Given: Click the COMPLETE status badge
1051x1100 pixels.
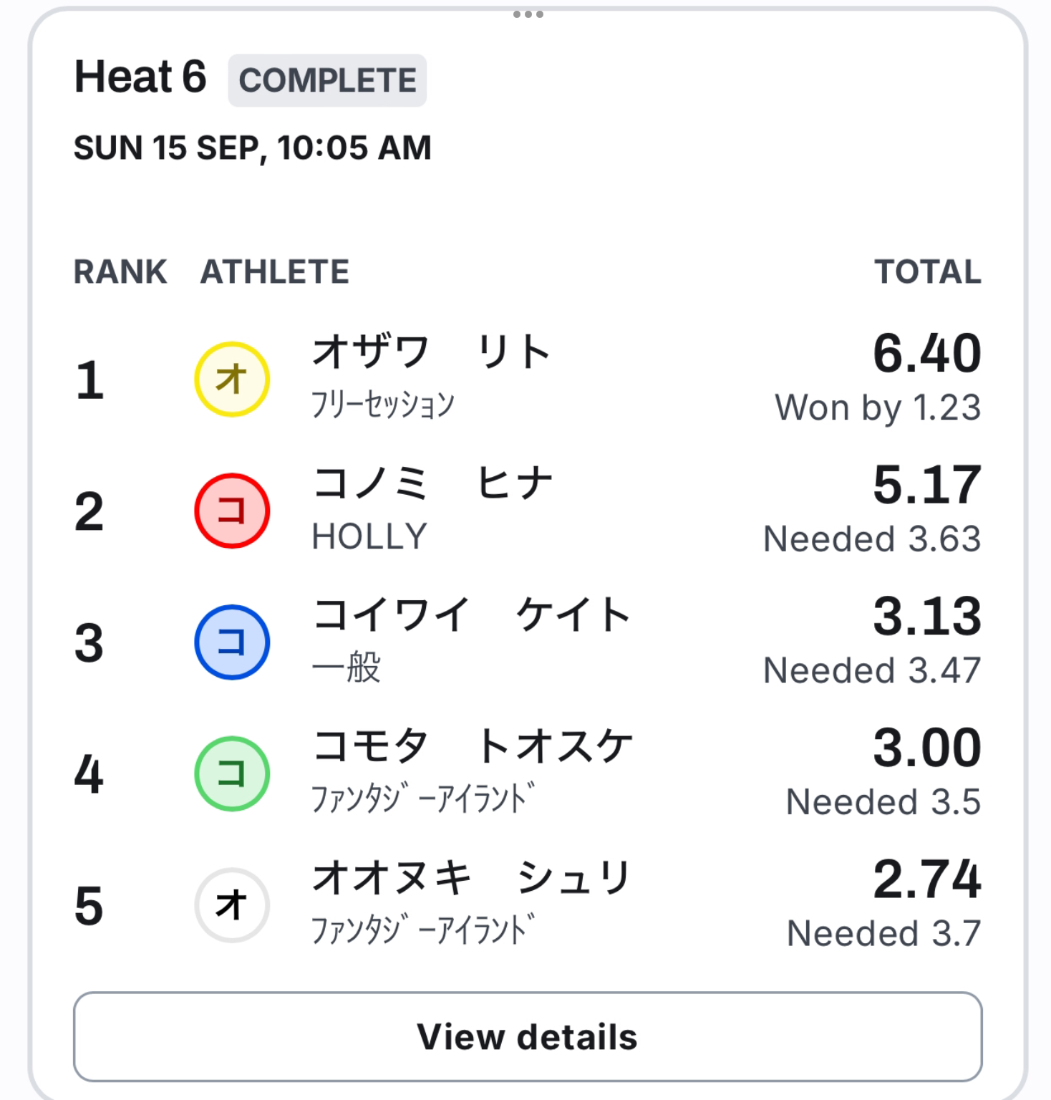Looking at the screenshot, I should click(327, 80).
